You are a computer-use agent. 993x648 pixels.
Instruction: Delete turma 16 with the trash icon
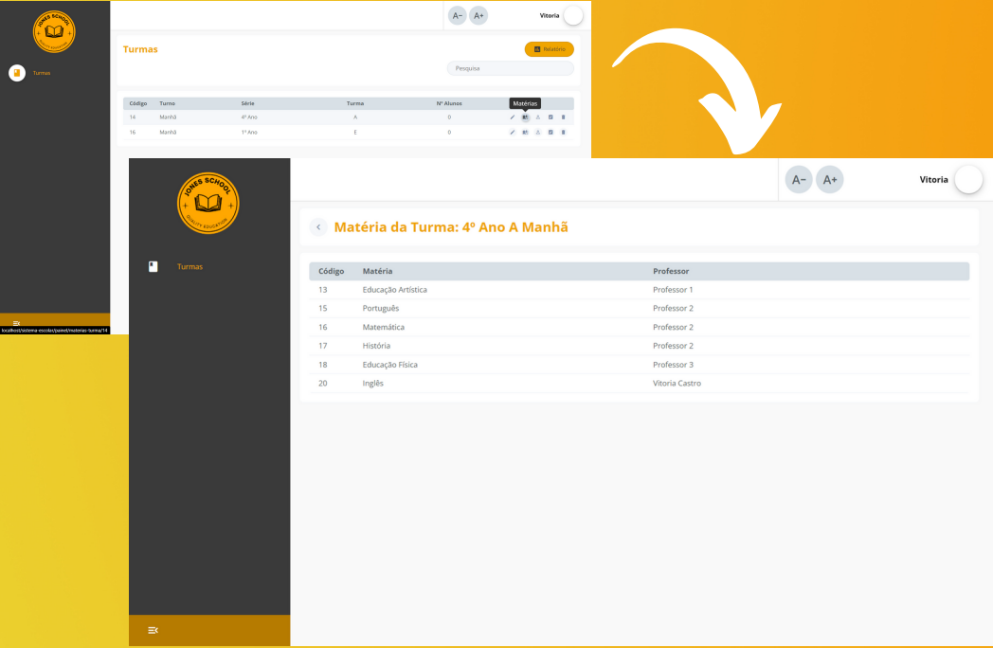(563, 133)
